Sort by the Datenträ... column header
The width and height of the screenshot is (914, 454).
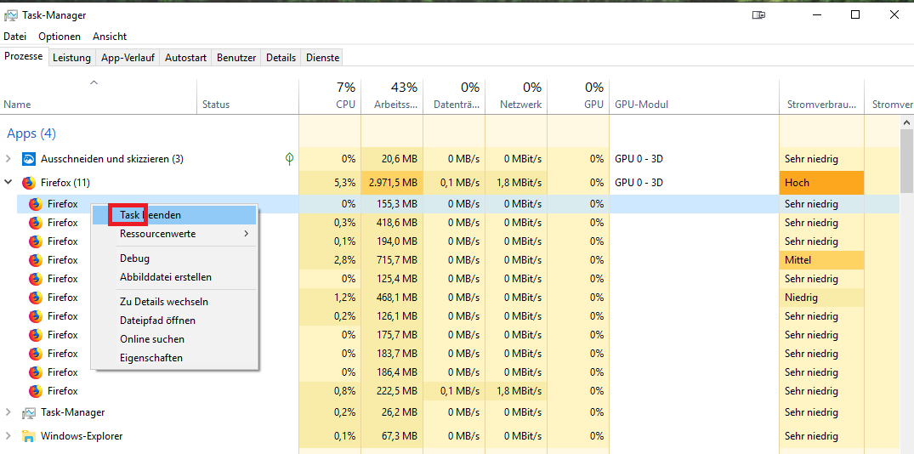pyautogui.click(x=454, y=96)
